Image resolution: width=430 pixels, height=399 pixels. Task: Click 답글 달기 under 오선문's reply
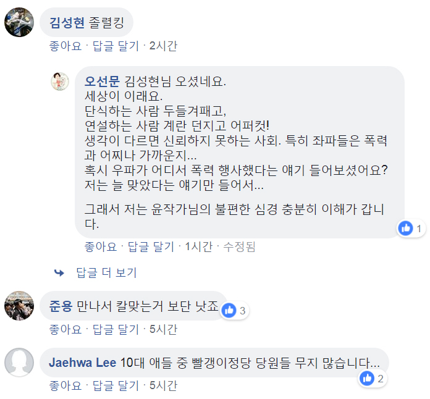pyautogui.click(x=151, y=246)
